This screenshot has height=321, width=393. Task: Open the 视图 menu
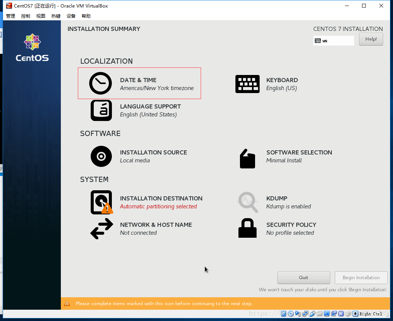point(40,16)
